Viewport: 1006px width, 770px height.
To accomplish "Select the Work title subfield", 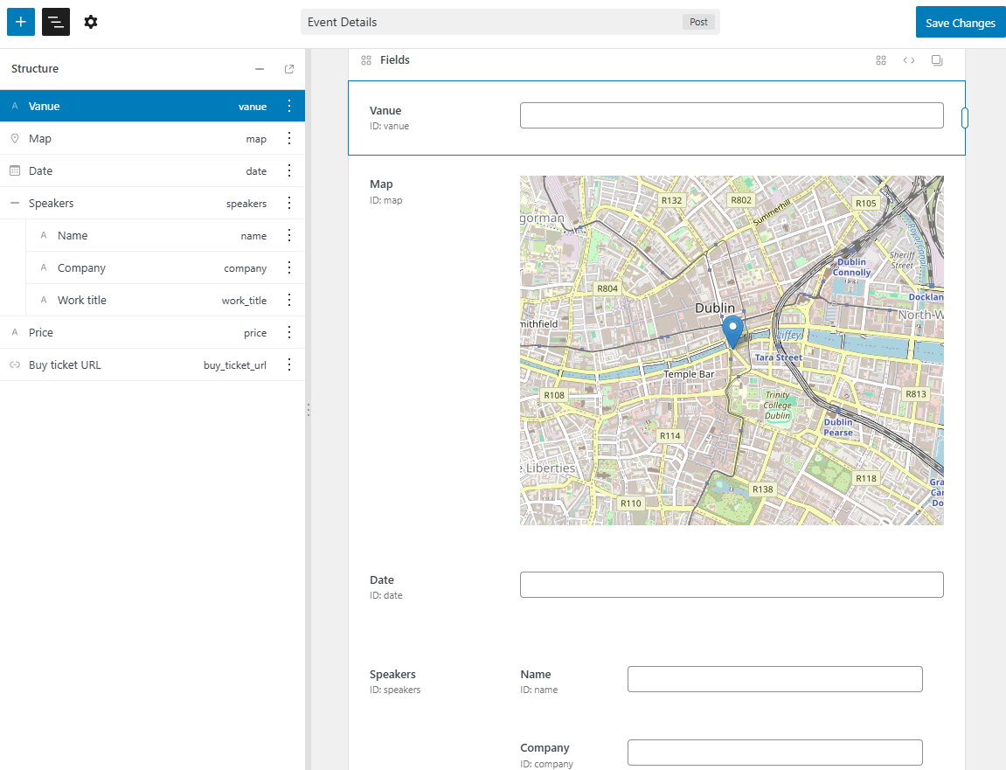I will (82, 300).
